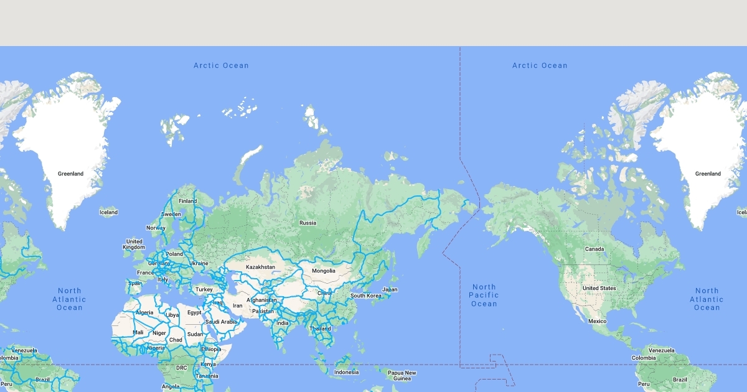Click the Finland label on the map
This screenshot has width=747, height=392.
click(187, 201)
